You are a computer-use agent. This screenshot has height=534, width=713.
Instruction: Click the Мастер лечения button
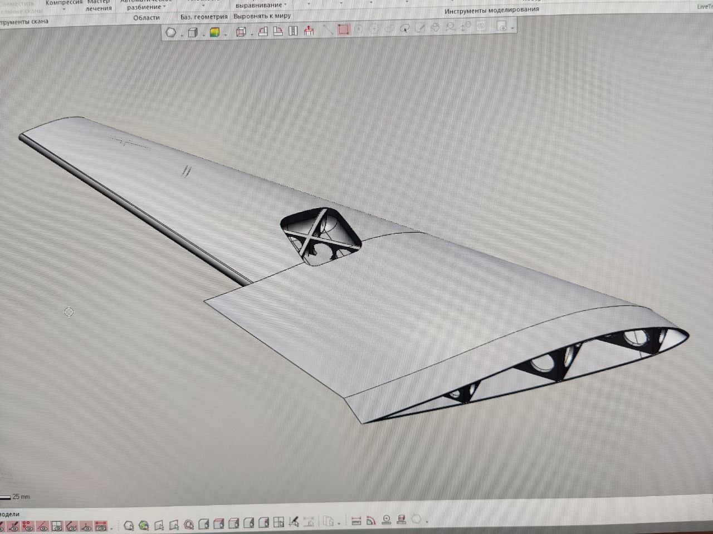click(99, 6)
